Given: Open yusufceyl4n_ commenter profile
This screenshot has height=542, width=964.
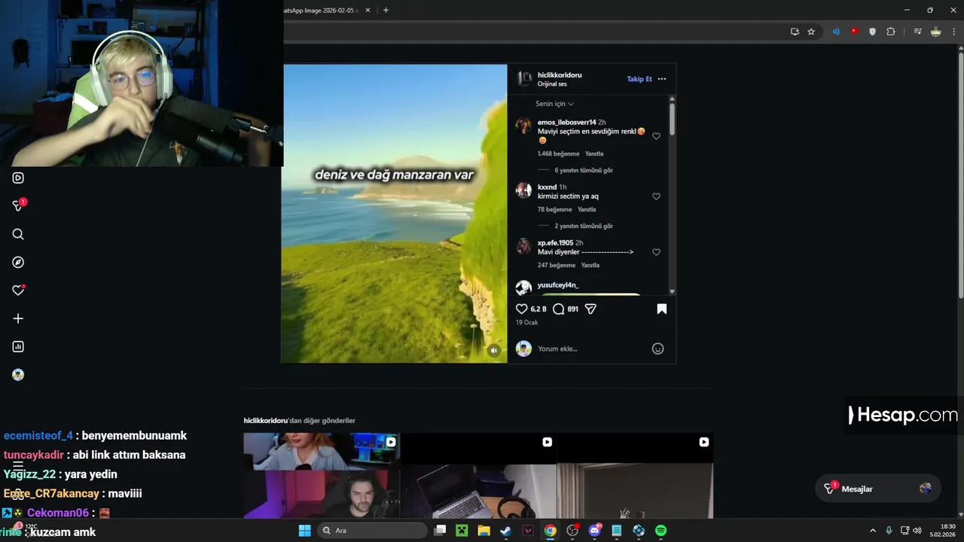Looking at the screenshot, I should click(x=558, y=285).
